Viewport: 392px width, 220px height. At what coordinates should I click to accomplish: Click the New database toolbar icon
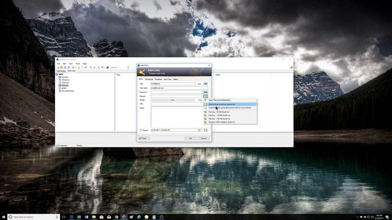pyautogui.click(x=58, y=67)
